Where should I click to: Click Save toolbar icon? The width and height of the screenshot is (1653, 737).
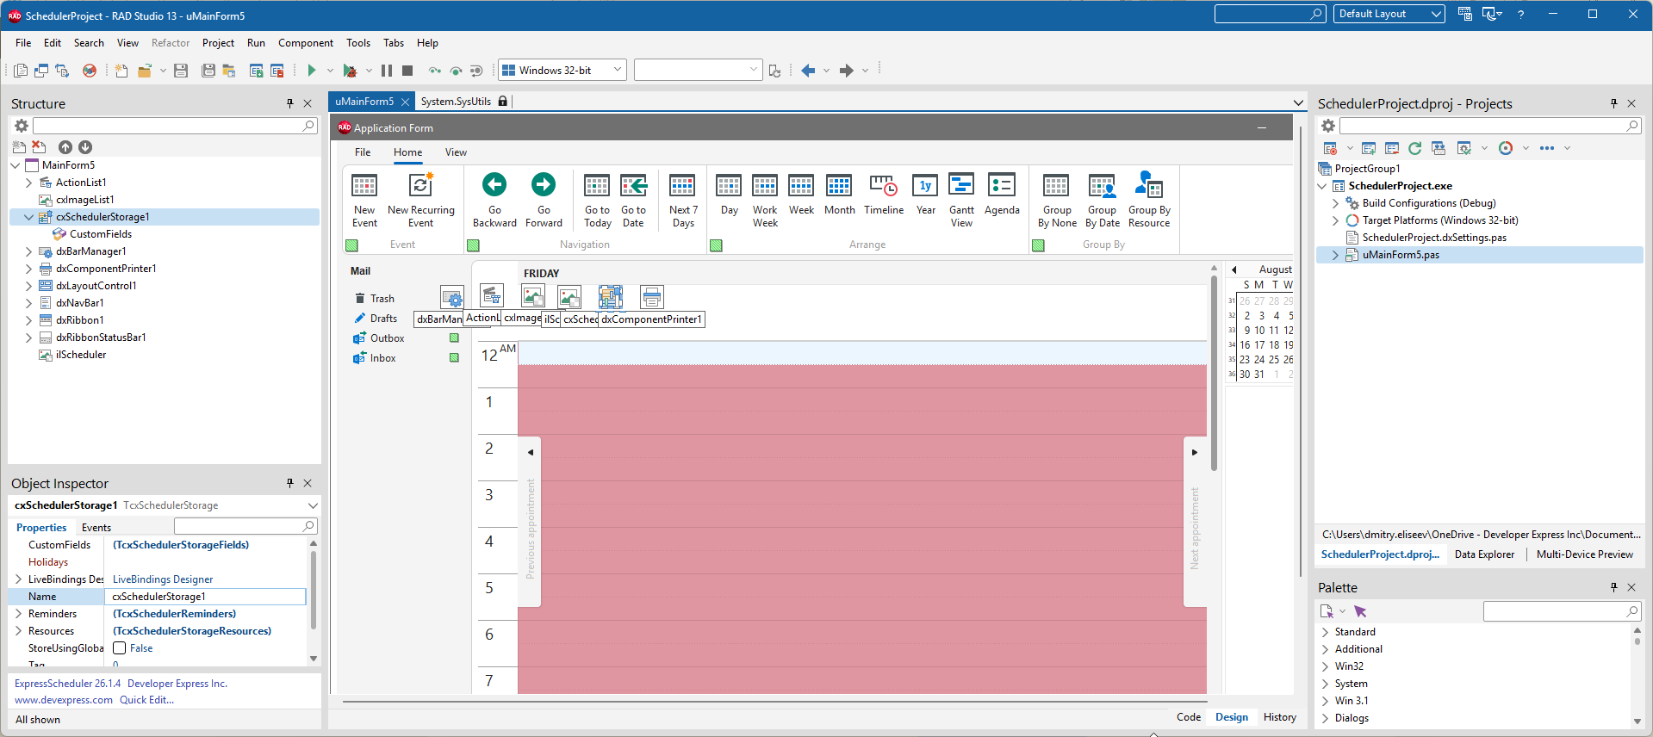181,71
